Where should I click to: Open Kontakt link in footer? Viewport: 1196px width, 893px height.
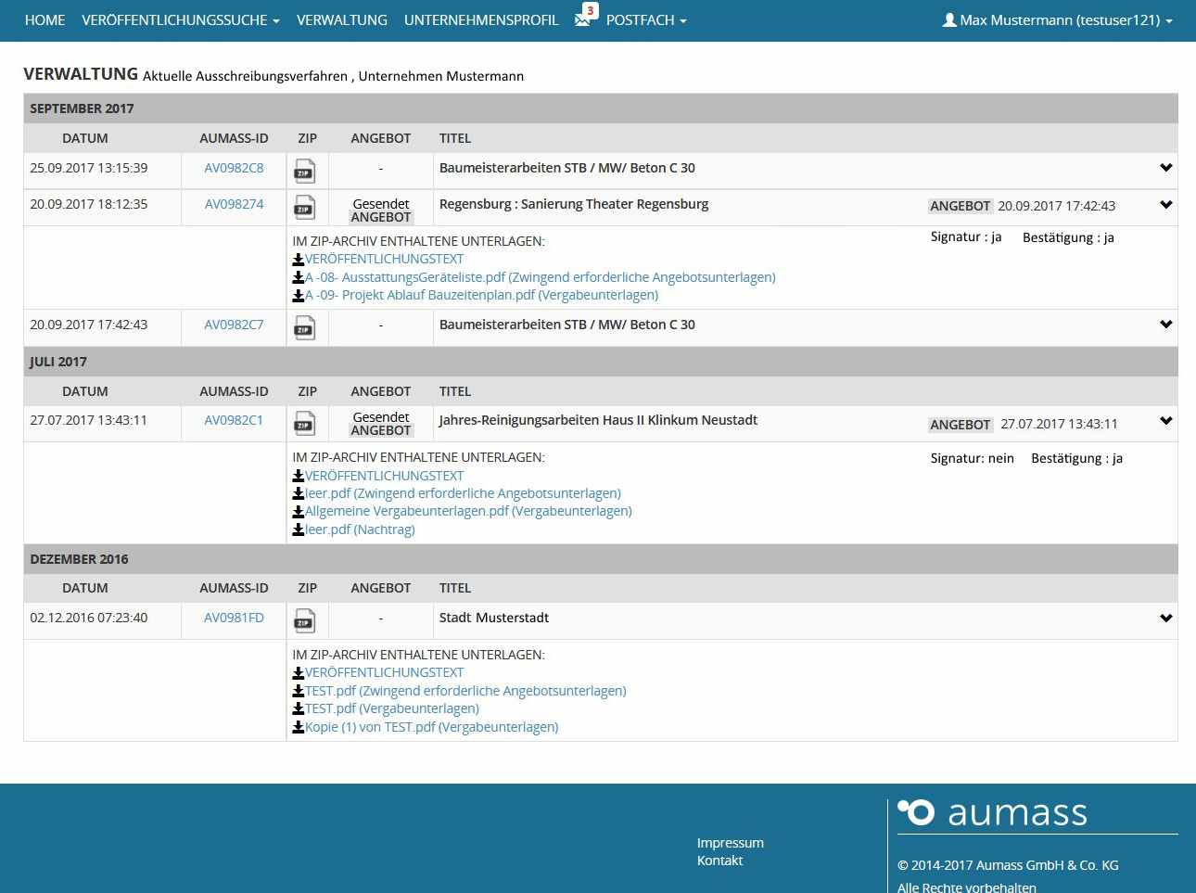click(x=720, y=861)
